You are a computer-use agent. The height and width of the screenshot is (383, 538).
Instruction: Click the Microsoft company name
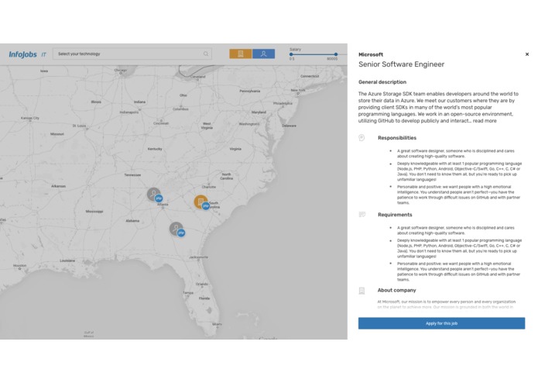click(371, 54)
